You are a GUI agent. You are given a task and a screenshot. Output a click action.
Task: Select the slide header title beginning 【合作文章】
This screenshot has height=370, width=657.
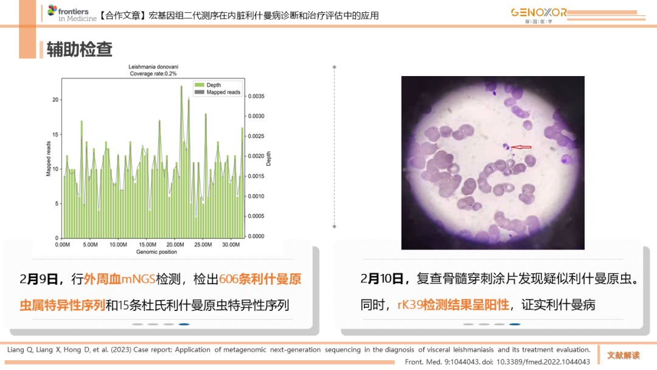(x=239, y=16)
